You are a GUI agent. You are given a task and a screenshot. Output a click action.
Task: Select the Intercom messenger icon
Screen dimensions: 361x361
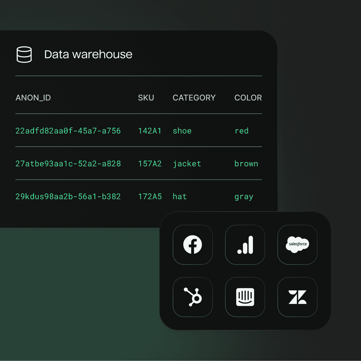(245, 297)
